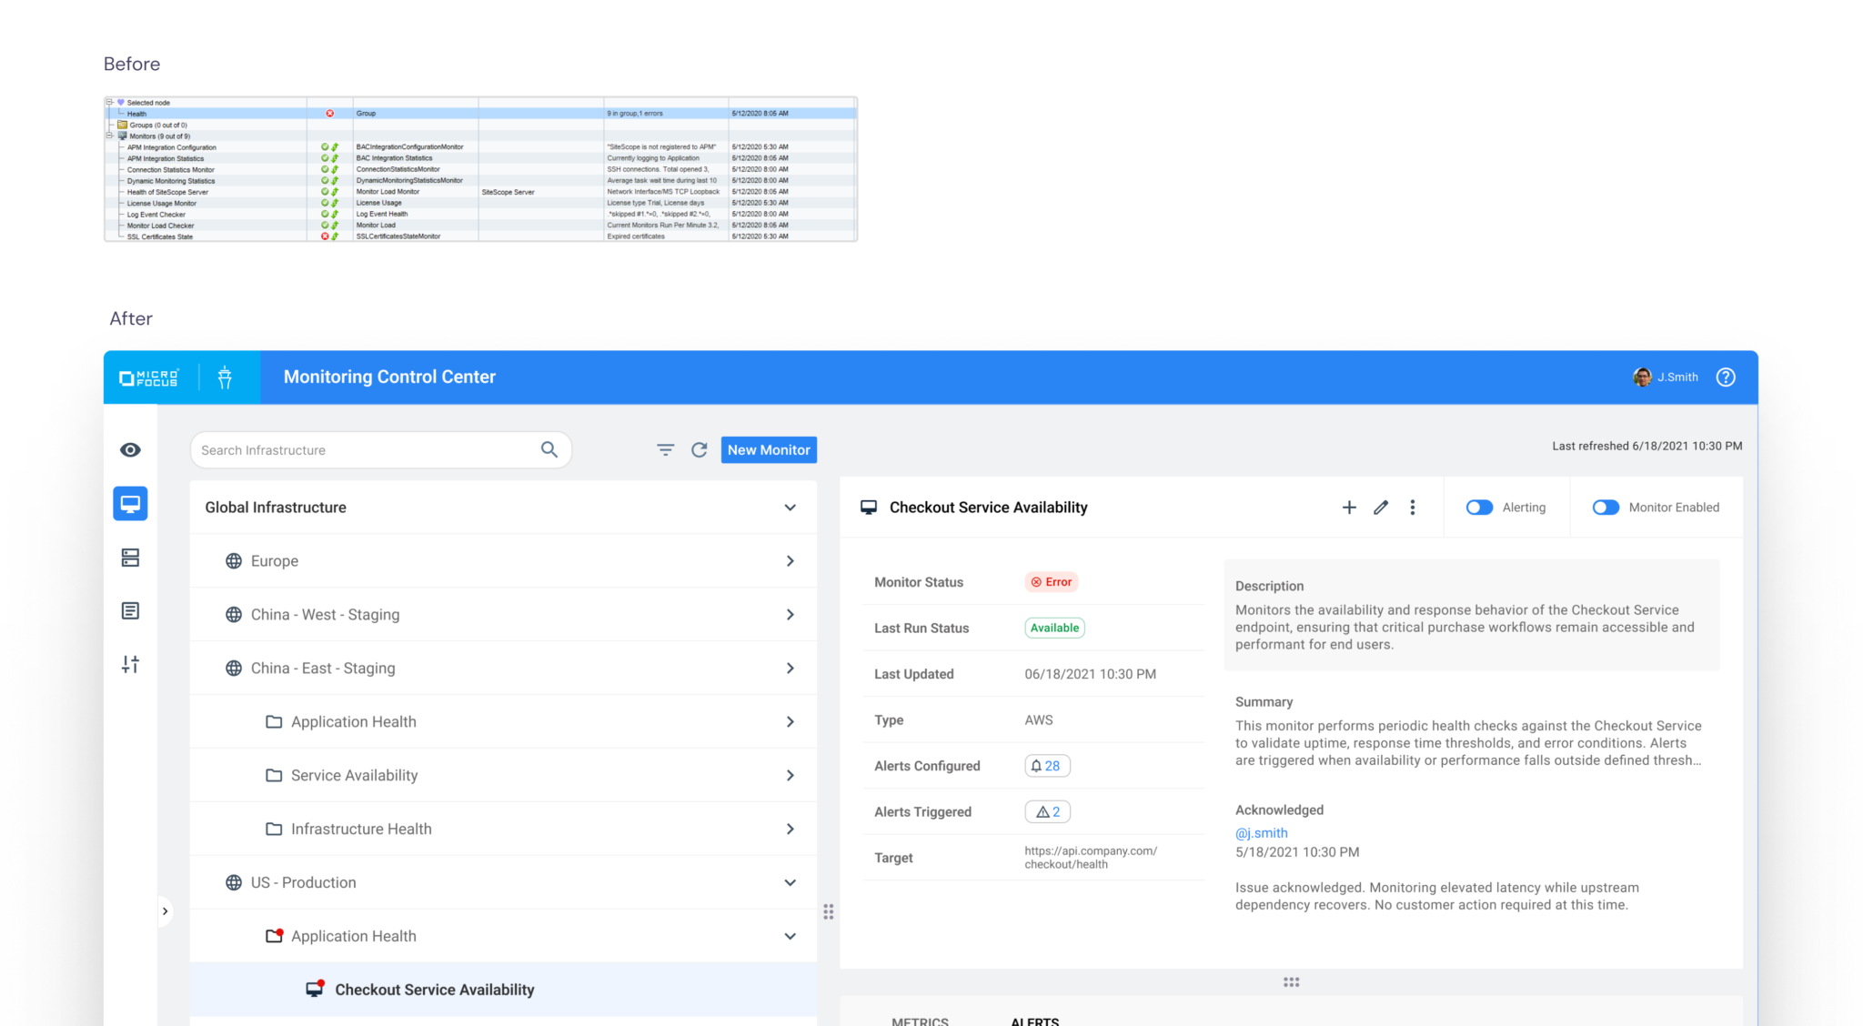This screenshot has width=1863, height=1026.
Task: Open the reports document sidebar icon
Action: coord(130,611)
